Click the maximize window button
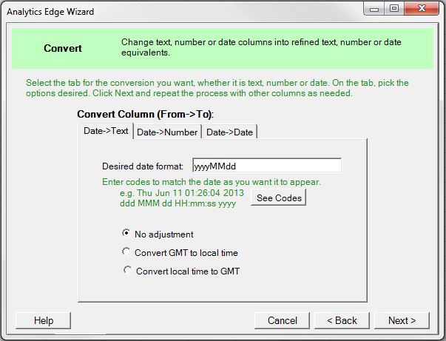 tap(394, 10)
